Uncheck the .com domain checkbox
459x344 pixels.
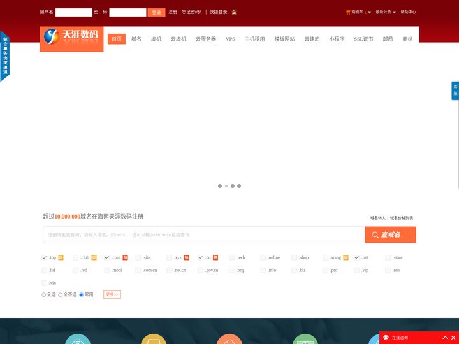[107, 257]
